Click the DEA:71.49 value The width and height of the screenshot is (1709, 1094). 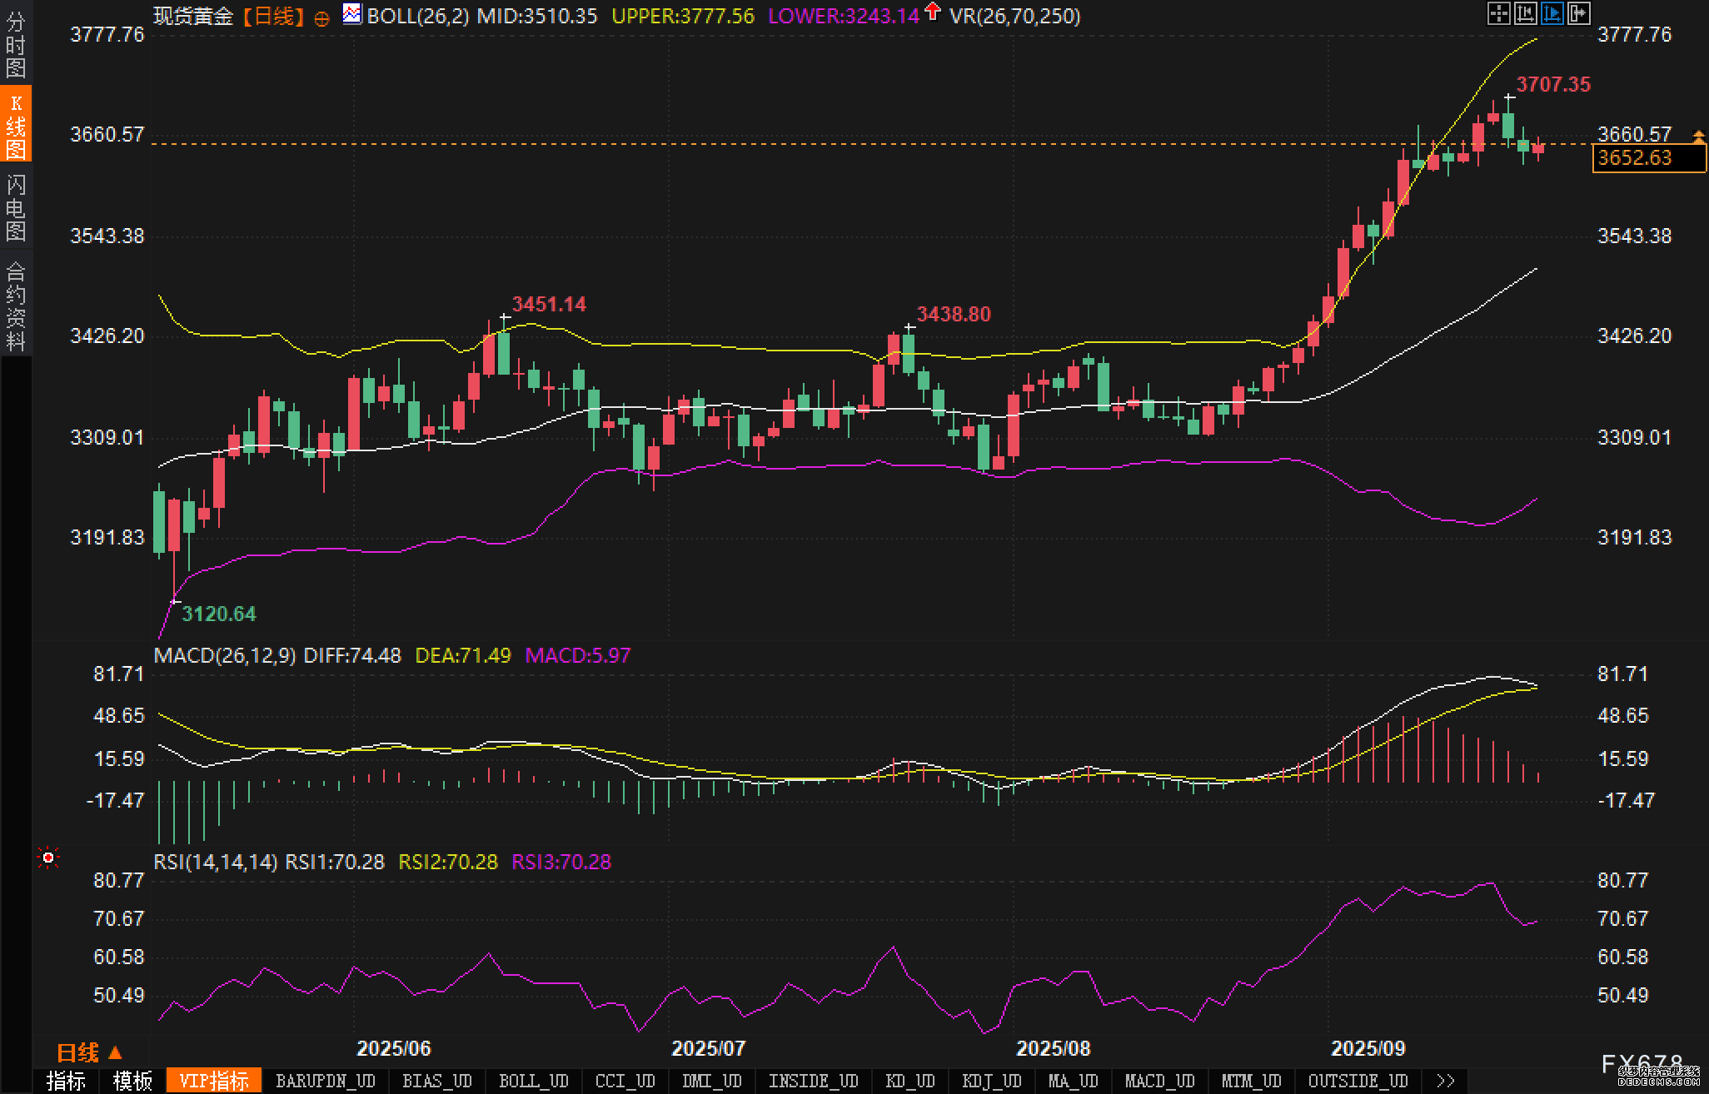463,655
